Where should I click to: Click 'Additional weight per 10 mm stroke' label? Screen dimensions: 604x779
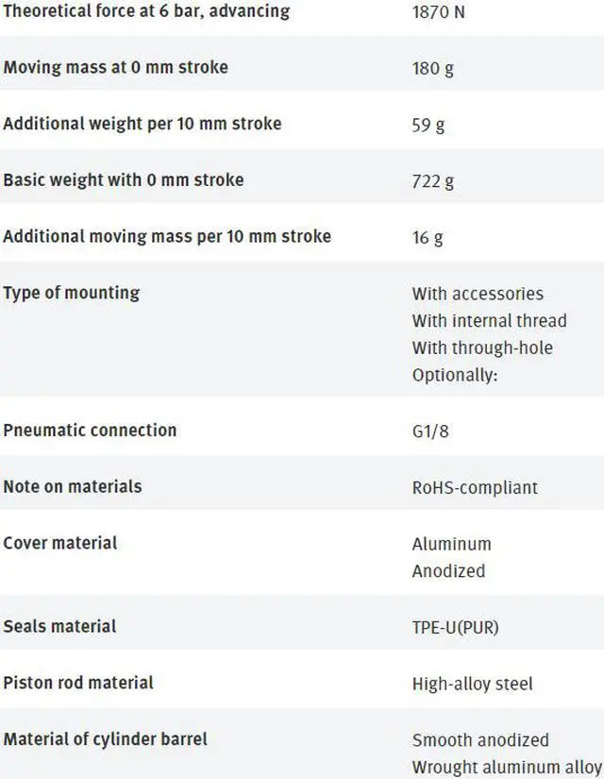pos(142,124)
